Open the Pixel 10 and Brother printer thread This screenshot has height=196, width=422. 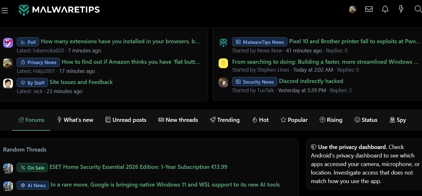point(355,41)
